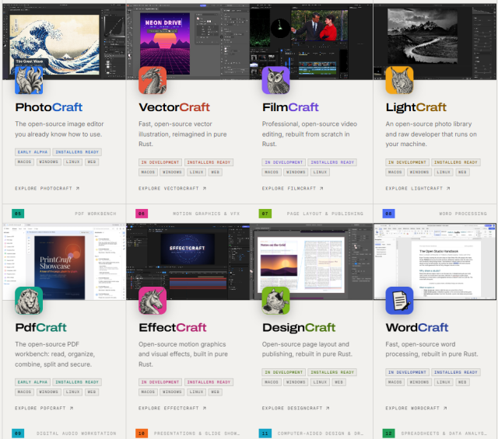Click VectorCraft's In Development badge
Image resolution: width=498 pixels, height=439 pixels.
coord(160,162)
